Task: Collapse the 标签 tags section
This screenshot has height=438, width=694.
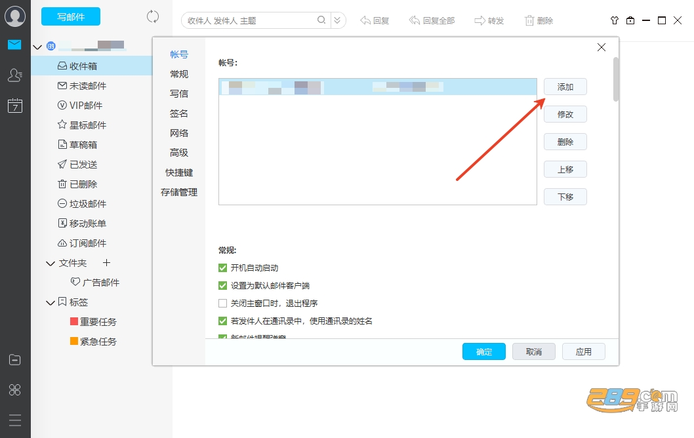Action: point(51,303)
